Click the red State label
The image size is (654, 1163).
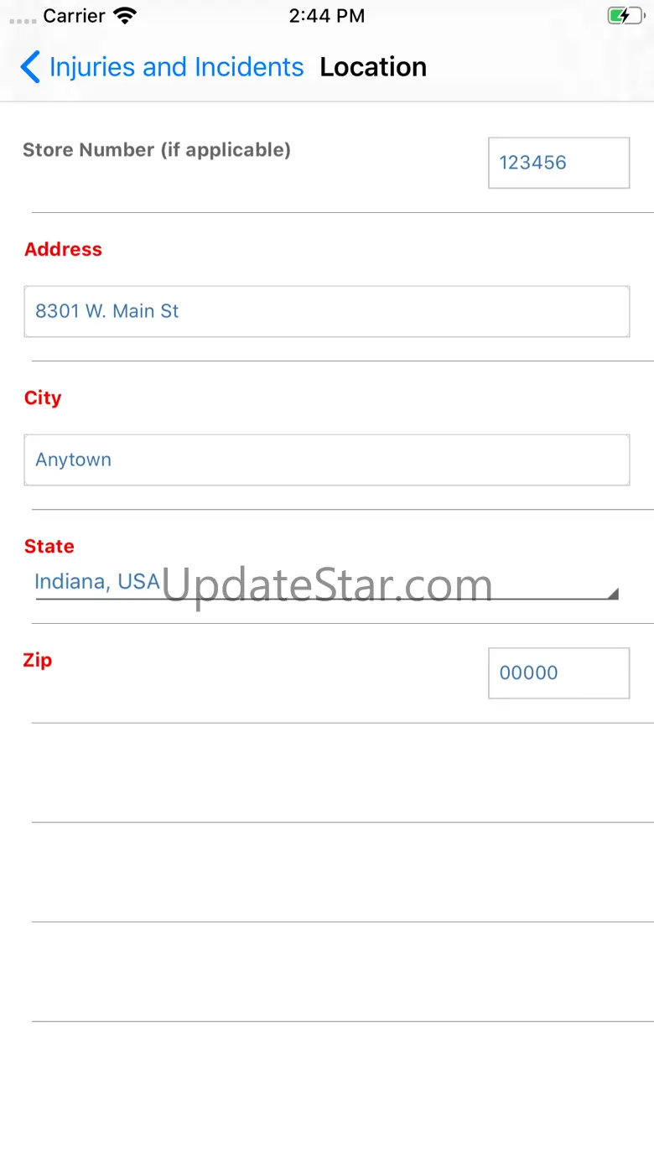(x=49, y=546)
